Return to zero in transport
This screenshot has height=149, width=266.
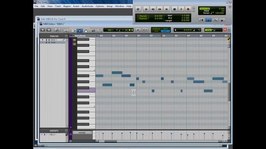coord(146,9)
